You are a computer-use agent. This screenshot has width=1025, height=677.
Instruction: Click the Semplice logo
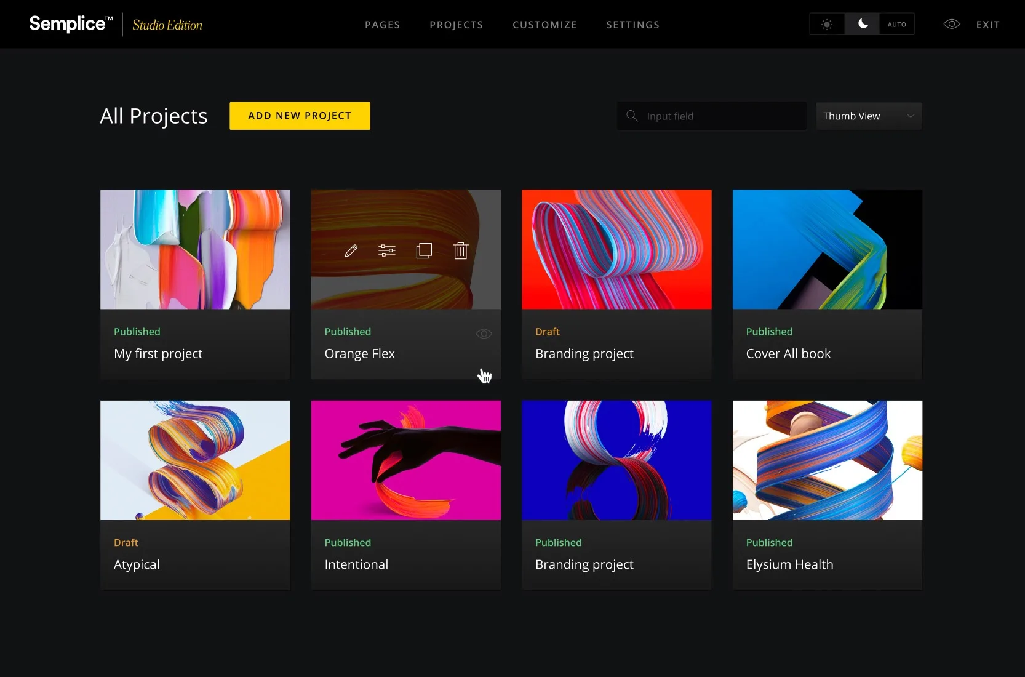tap(71, 23)
